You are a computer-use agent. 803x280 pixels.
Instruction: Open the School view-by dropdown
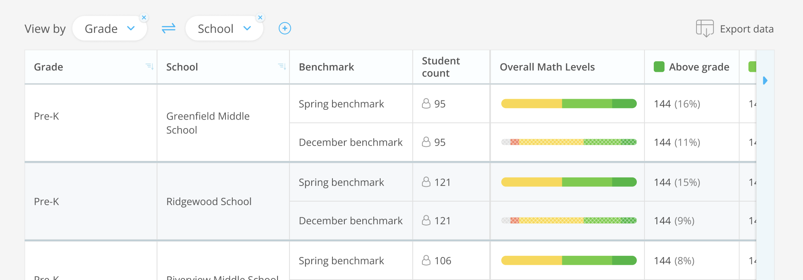click(x=225, y=28)
